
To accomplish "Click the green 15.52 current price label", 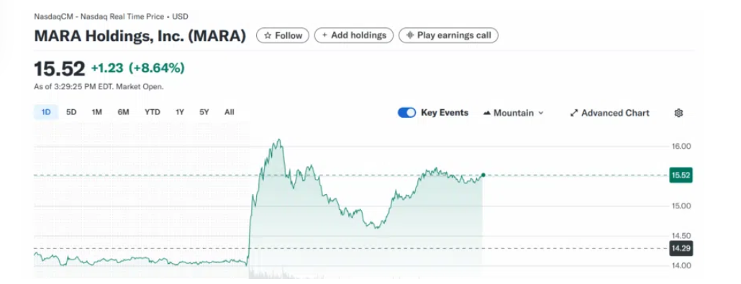I will (681, 175).
